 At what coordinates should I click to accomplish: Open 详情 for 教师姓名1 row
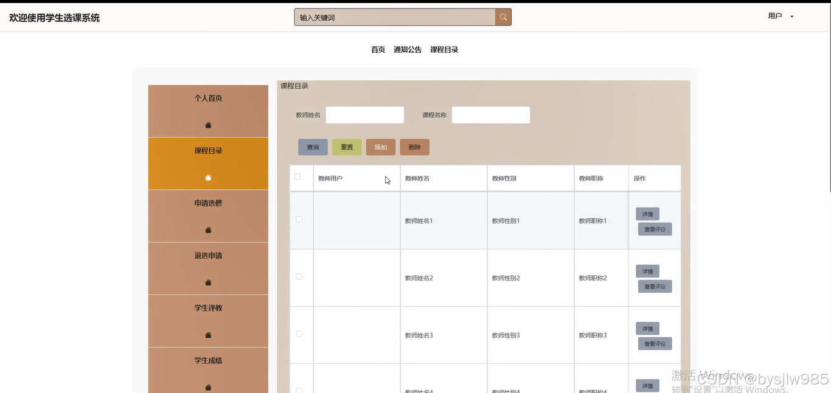(647, 214)
